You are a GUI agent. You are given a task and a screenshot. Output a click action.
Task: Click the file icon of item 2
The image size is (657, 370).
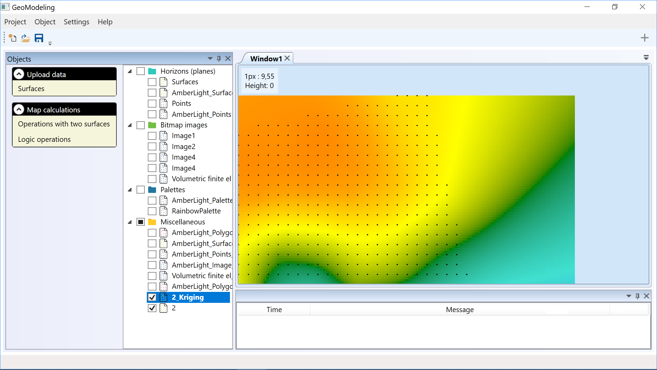pos(164,308)
